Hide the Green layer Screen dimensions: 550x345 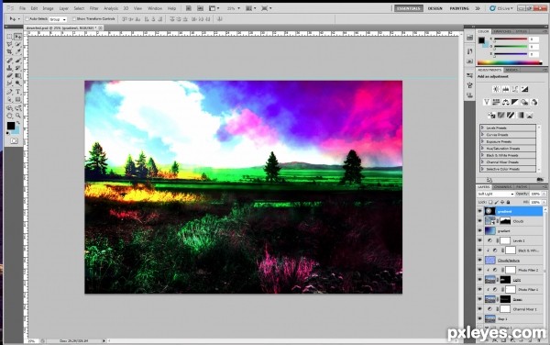point(479,299)
